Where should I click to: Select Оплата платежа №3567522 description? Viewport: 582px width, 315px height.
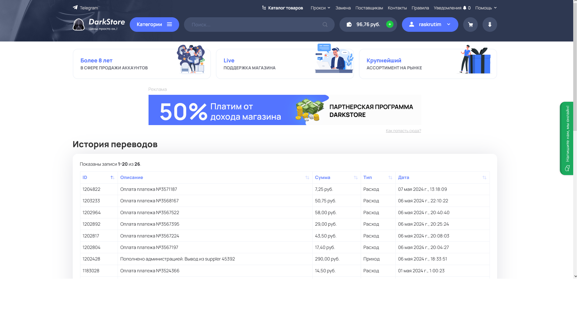(x=150, y=213)
